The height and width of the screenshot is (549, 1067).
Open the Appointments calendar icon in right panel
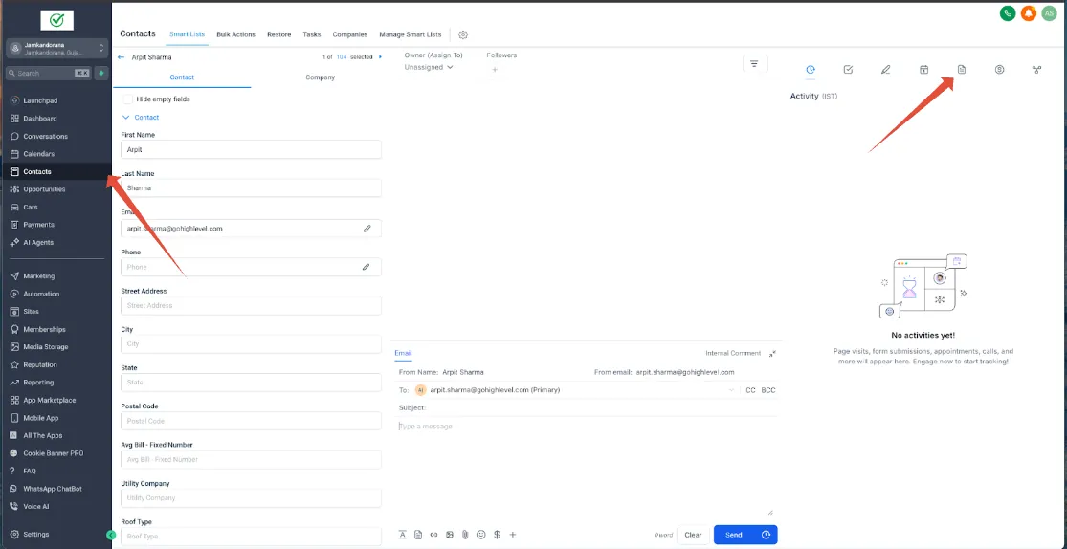(923, 70)
